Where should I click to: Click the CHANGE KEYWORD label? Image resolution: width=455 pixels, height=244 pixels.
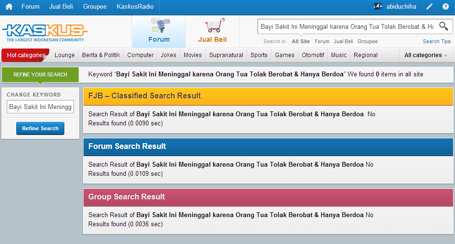(34, 95)
